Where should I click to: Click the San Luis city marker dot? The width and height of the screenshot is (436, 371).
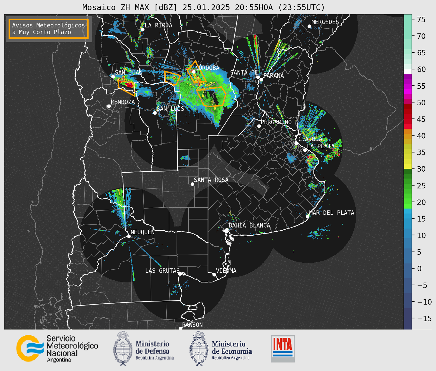(x=155, y=113)
